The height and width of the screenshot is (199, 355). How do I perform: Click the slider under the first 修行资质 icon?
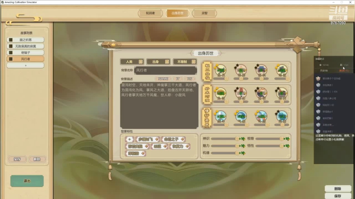coord(221,125)
